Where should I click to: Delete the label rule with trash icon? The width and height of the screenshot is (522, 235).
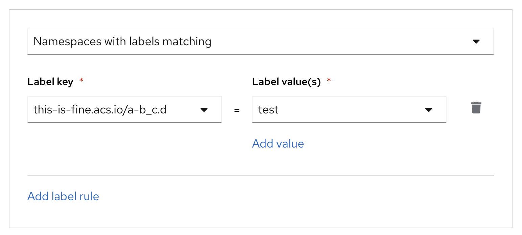476,108
